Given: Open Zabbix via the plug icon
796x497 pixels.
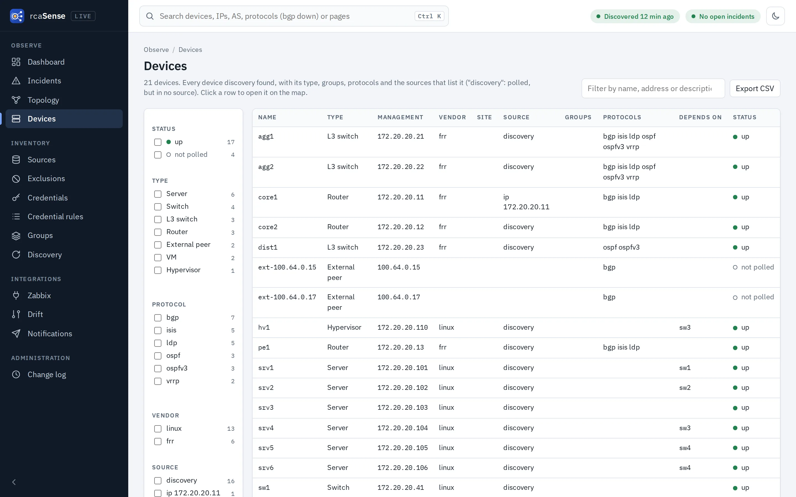Looking at the screenshot, I should point(16,295).
